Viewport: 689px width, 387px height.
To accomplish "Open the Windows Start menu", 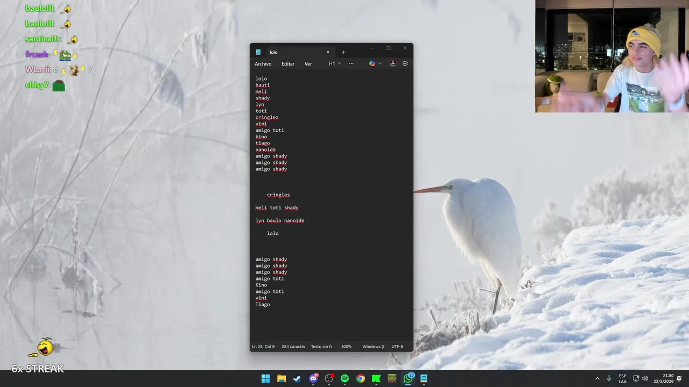I will (265, 378).
